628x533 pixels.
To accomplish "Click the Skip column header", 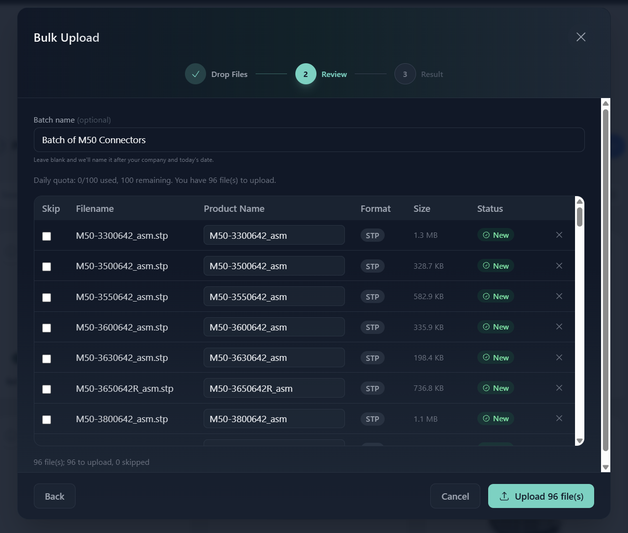I will coord(51,208).
